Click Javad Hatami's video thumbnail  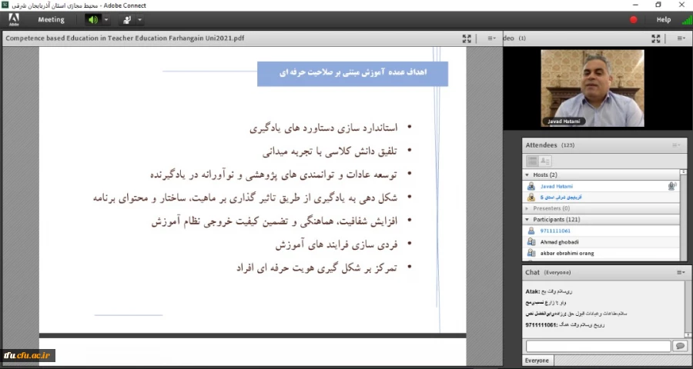tap(592, 88)
